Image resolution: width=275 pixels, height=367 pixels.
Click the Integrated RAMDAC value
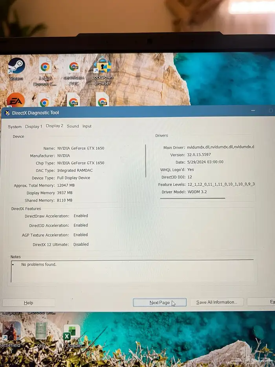[75, 170]
